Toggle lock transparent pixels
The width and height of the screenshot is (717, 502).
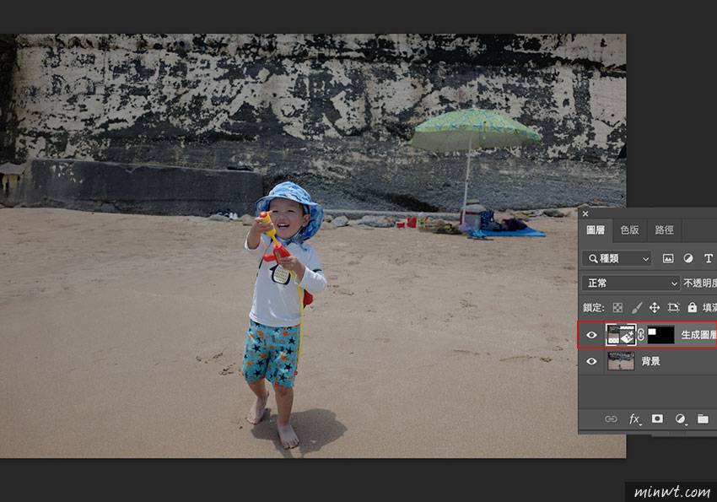pos(617,308)
